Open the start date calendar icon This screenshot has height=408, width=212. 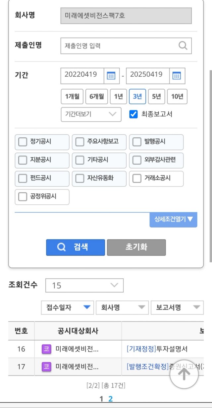tap(111, 76)
